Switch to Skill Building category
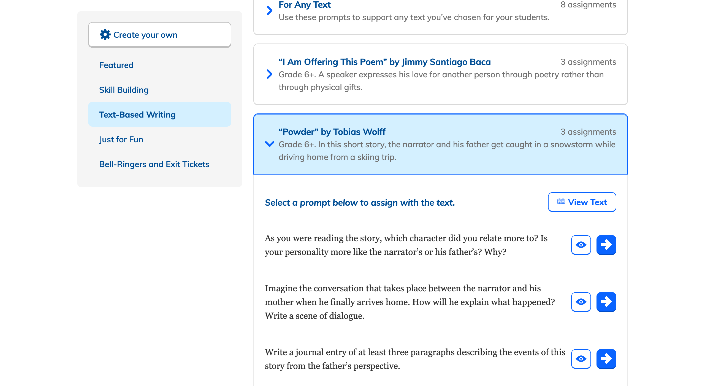This screenshot has width=705, height=386. coord(124,90)
